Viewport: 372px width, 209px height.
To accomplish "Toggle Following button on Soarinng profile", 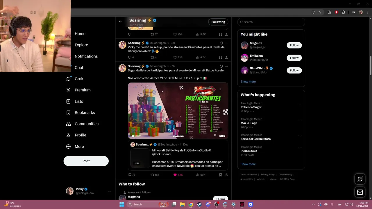I will tap(218, 22).
